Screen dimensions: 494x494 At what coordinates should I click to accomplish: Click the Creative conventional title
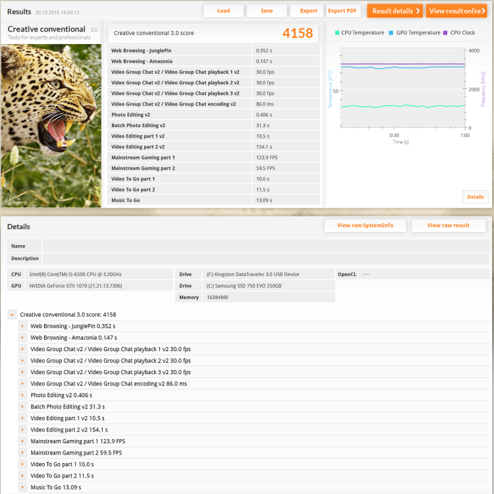pyautogui.click(x=46, y=29)
